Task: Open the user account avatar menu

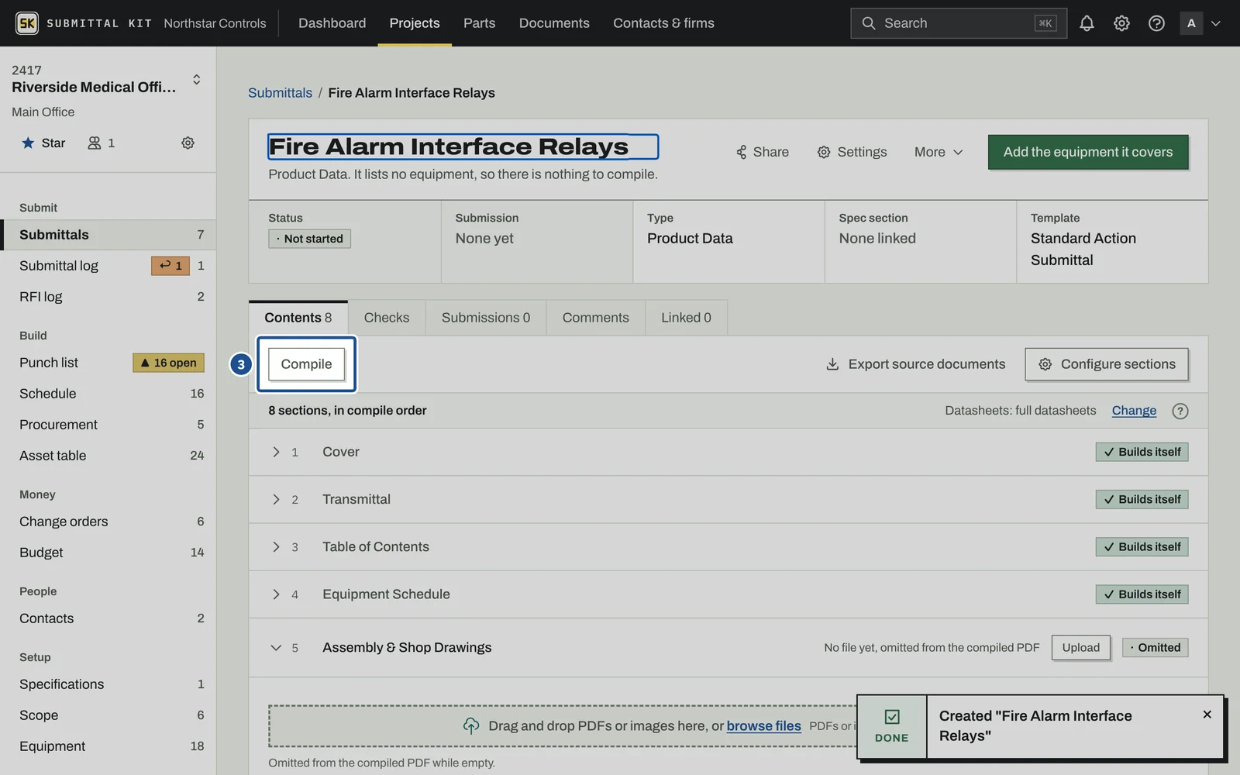Action: (x=1200, y=23)
